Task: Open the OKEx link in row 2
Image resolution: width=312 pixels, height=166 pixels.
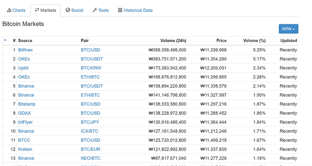Action: tap(24, 59)
